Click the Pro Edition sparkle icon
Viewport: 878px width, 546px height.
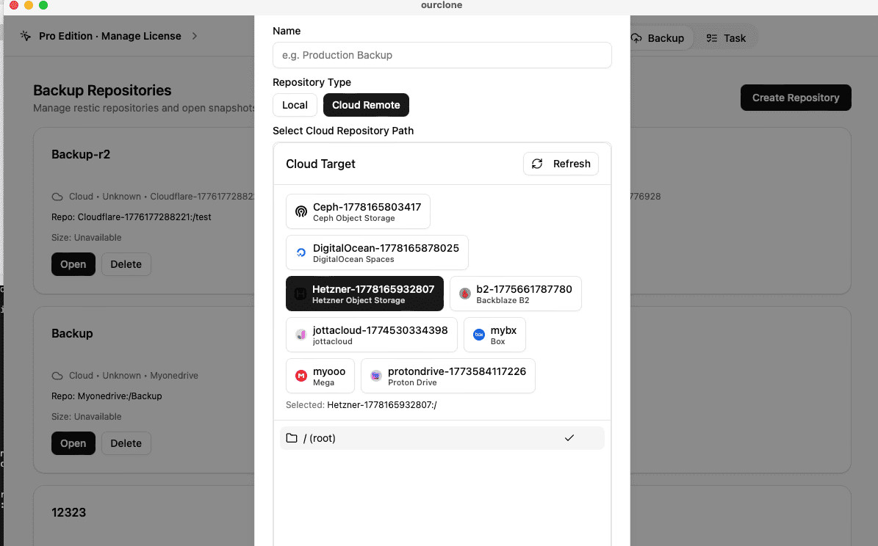tap(26, 36)
